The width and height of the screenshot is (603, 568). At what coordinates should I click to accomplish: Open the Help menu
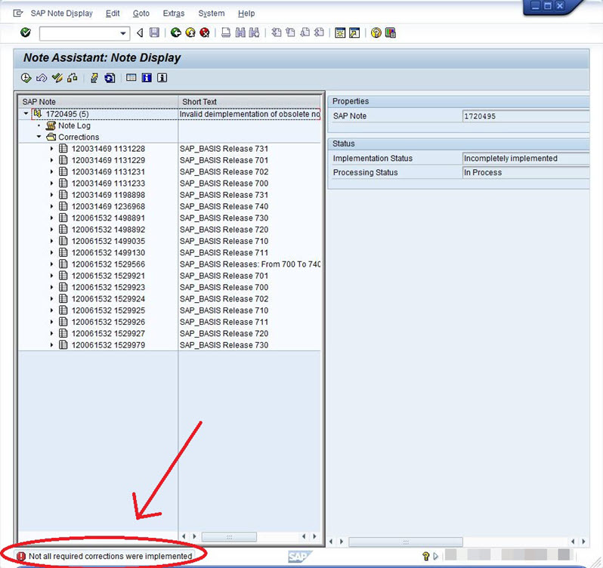pyautogui.click(x=246, y=14)
